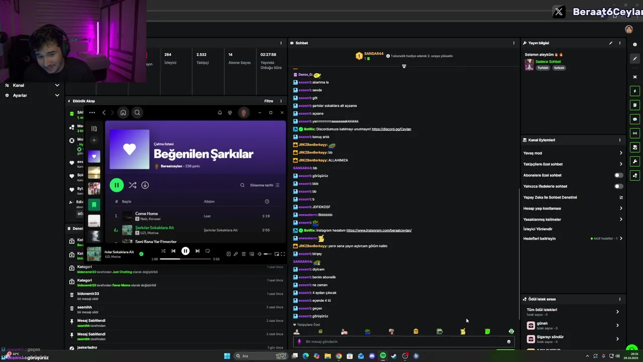Toggle shuffle in Spotify bottom player bar
The width and height of the screenshot is (643, 362).
[x=163, y=251]
